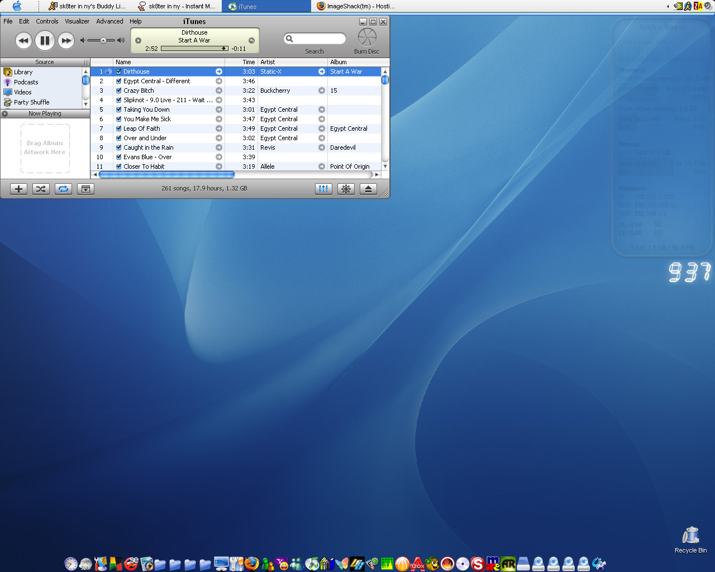Create a new playlist with plus button

pyautogui.click(x=18, y=189)
